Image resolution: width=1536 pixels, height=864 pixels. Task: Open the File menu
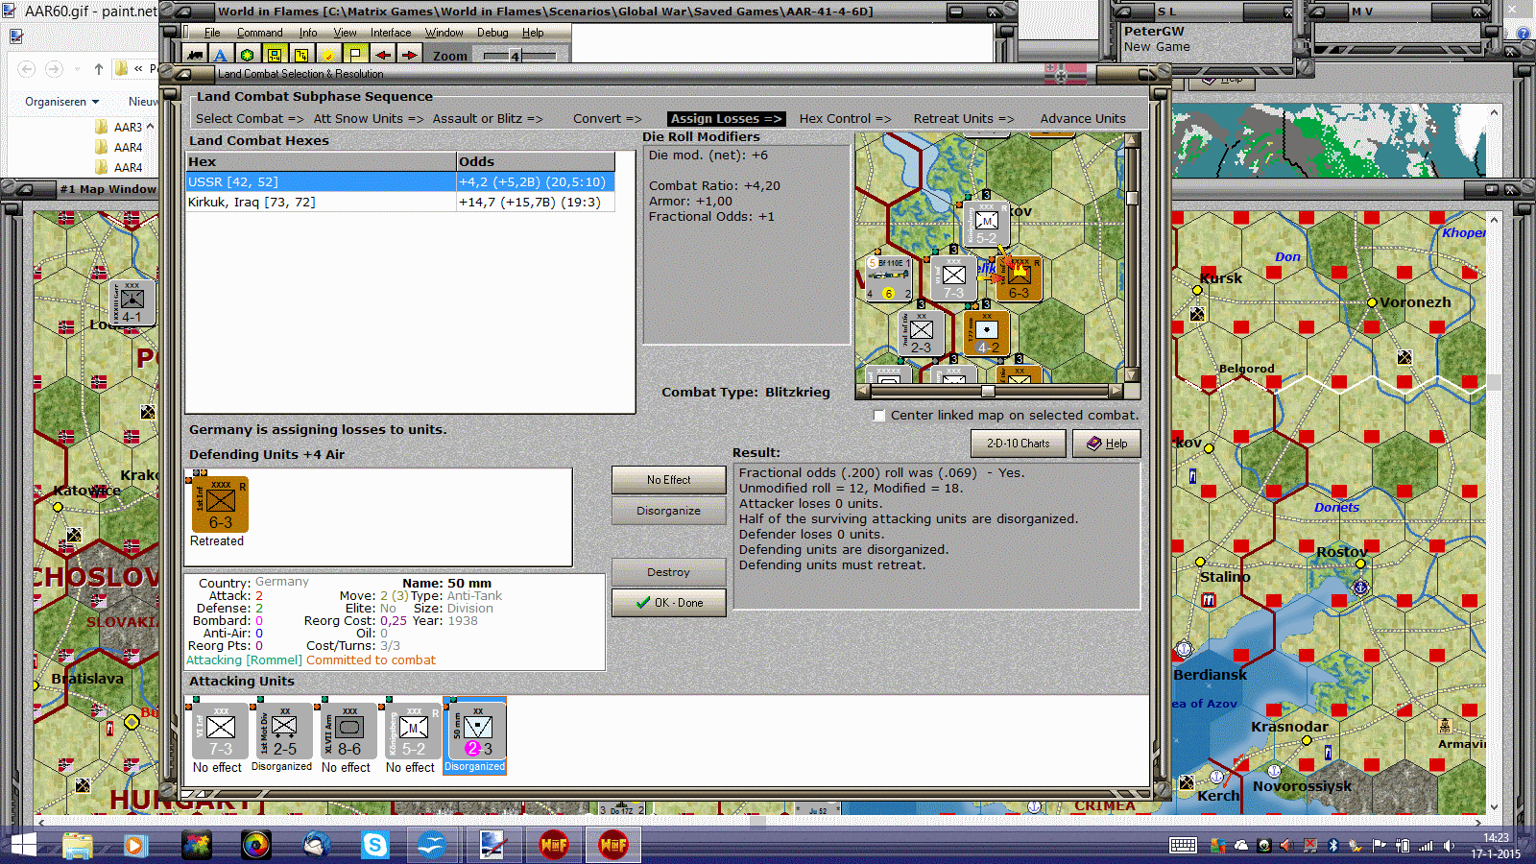click(x=212, y=33)
